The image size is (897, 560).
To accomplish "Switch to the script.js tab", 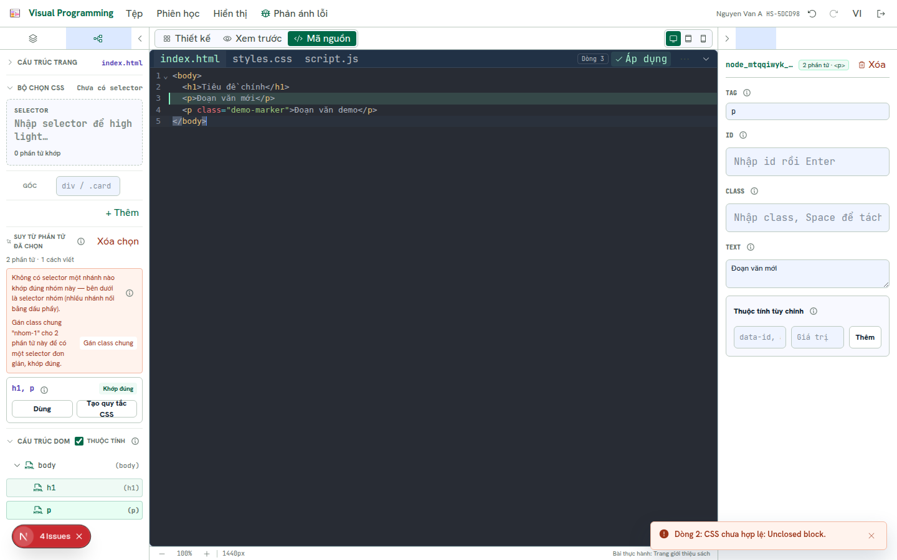I will tap(331, 59).
